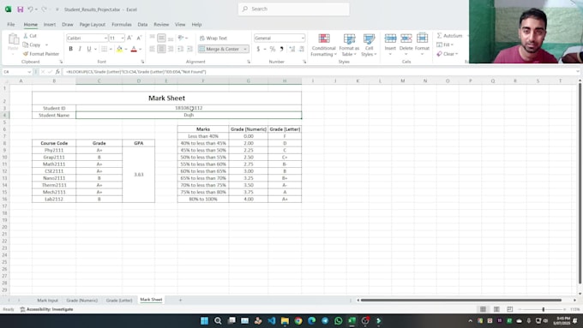Add a new sheet with plus button
Viewport: 583px width, 328px height.
click(x=180, y=300)
